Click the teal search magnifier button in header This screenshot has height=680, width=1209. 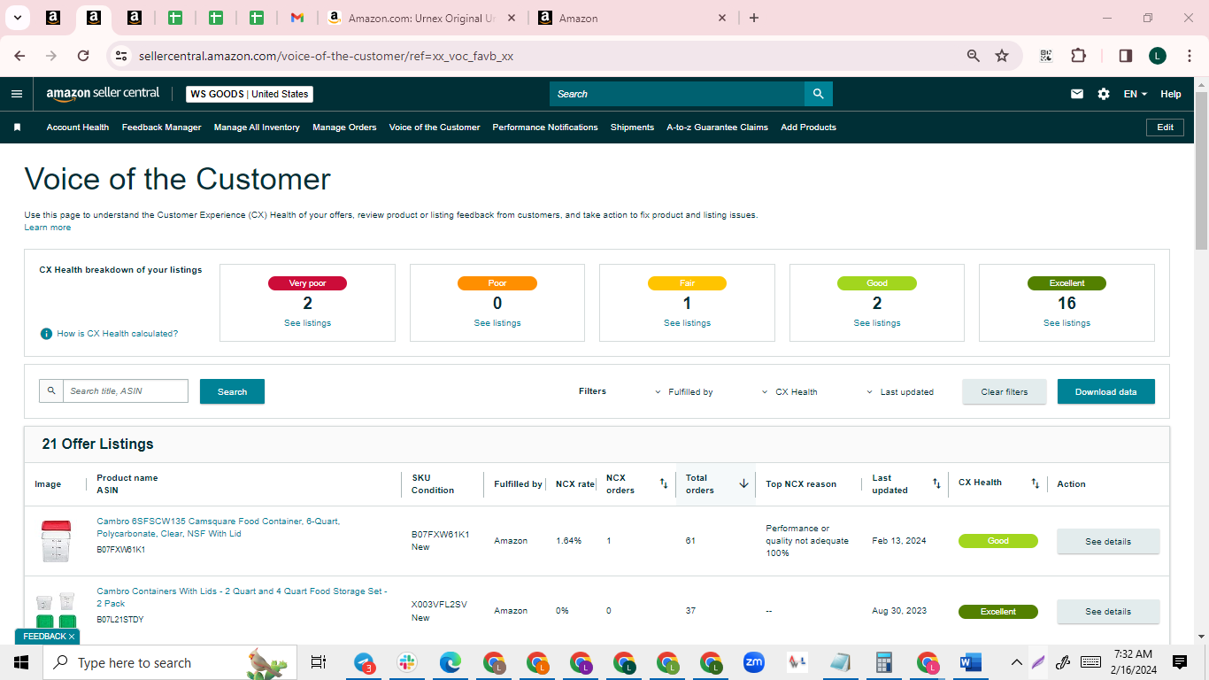[819, 94]
